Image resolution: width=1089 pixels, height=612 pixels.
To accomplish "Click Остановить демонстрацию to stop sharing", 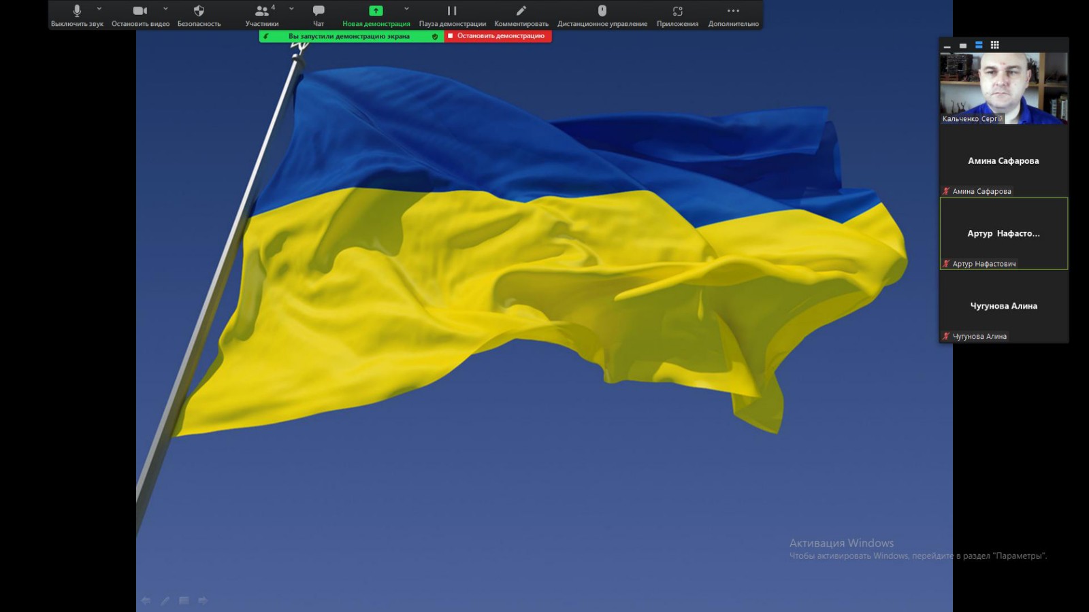I will [x=498, y=36].
